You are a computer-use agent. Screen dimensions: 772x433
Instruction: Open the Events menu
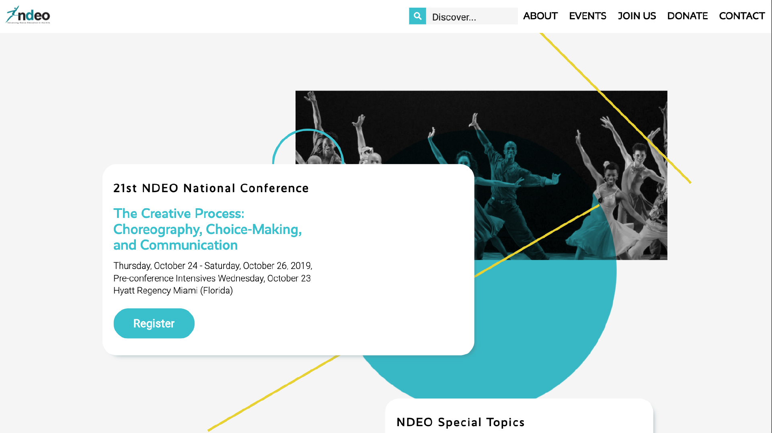click(x=587, y=16)
